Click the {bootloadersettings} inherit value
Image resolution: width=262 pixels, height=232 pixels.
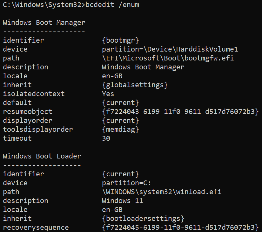(x=143, y=219)
